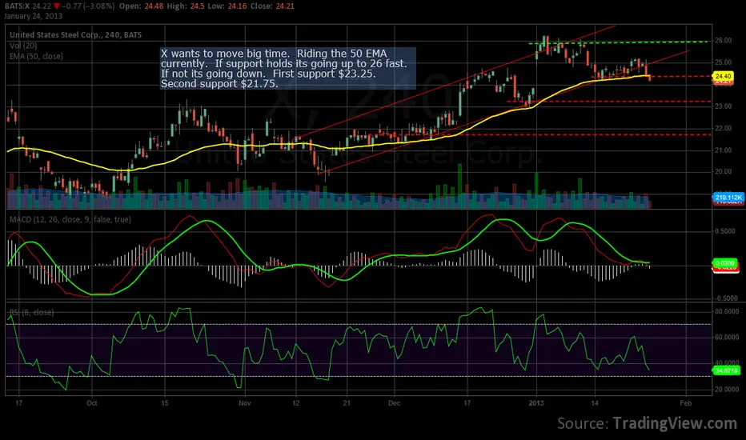Image resolution: width=746 pixels, height=440 pixels.
Task: Click the Nov label on time axis
Action: tap(245, 403)
